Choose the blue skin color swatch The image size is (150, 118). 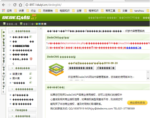pos(40,24)
